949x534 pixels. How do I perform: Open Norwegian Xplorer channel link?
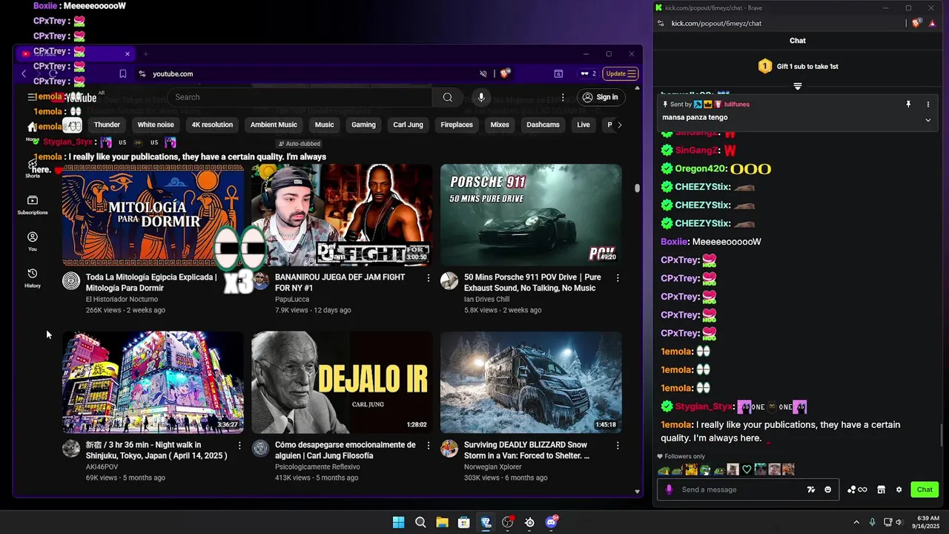coord(493,467)
